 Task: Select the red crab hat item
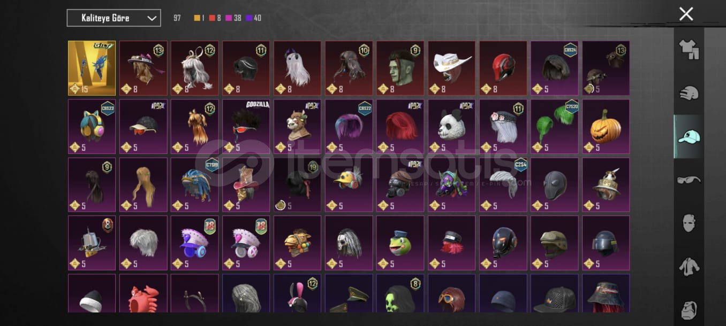click(143, 293)
